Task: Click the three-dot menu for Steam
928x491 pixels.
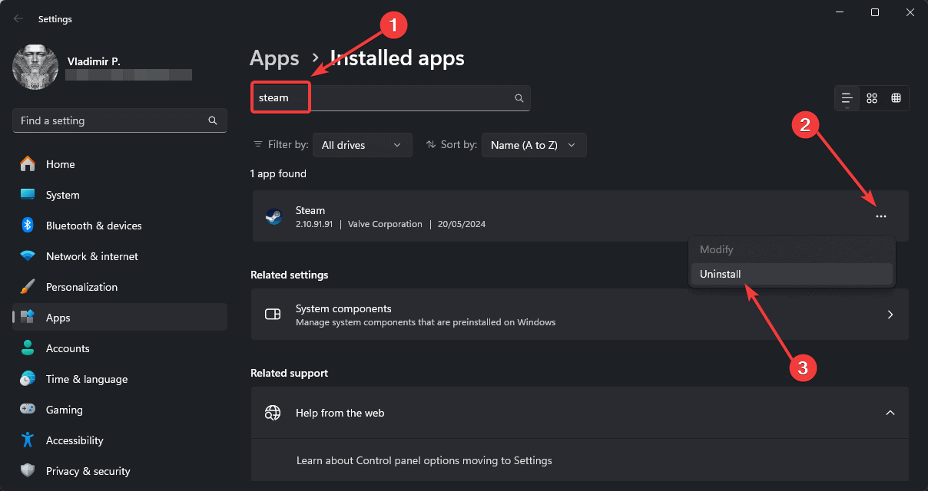Action: click(x=881, y=216)
